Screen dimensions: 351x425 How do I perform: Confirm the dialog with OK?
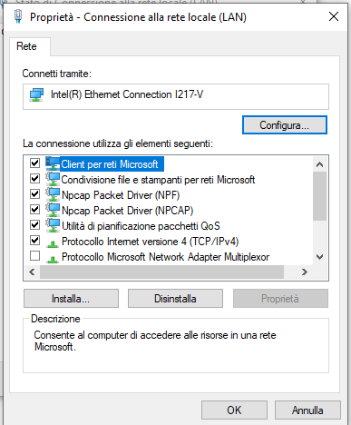click(234, 410)
